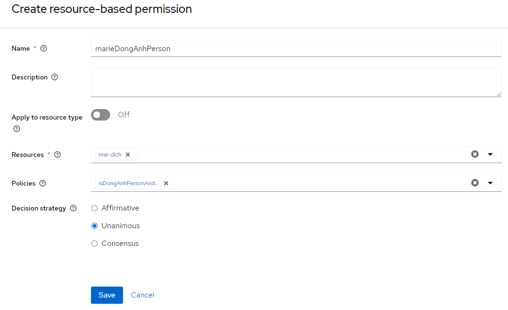Click the Cancel link
The height and width of the screenshot is (310, 508).
pyautogui.click(x=142, y=295)
